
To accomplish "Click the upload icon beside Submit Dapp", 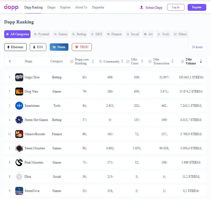I will pyautogui.click(x=142, y=7).
